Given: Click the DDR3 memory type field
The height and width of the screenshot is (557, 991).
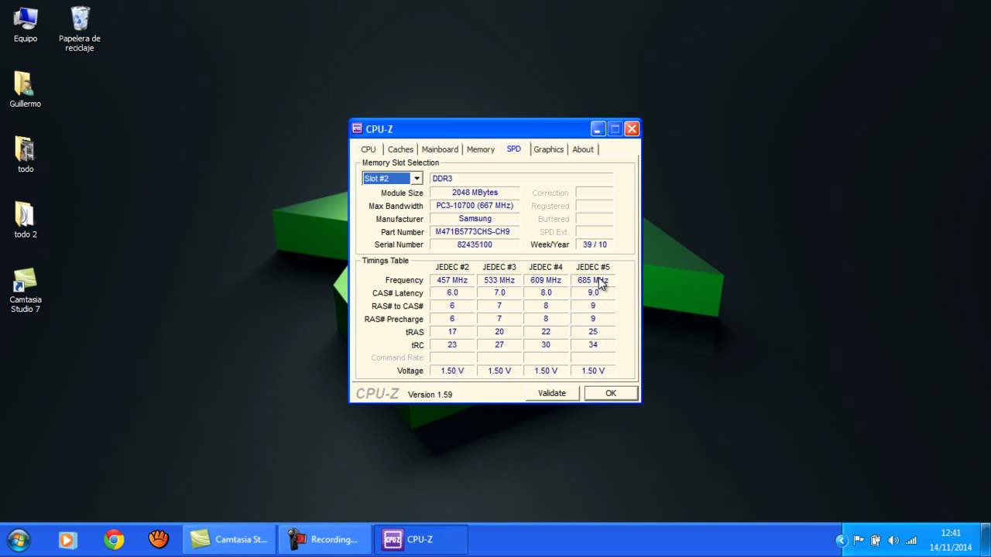Looking at the screenshot, I should [x=521, y=179].
